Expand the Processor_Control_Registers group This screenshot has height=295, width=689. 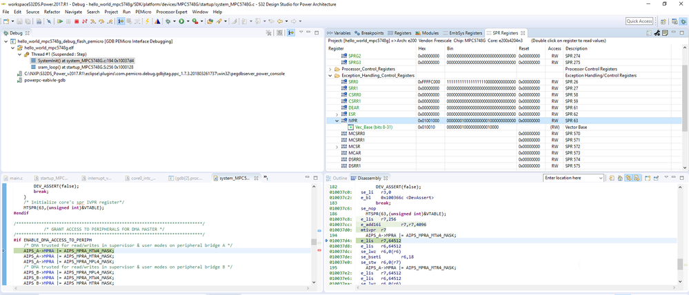point(330,69)
